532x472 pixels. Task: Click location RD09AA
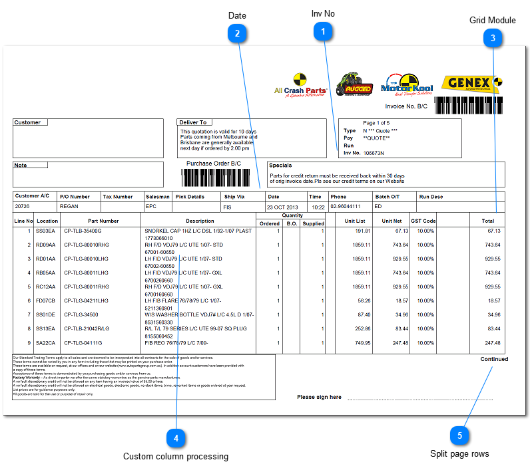(x=45, y=245)
